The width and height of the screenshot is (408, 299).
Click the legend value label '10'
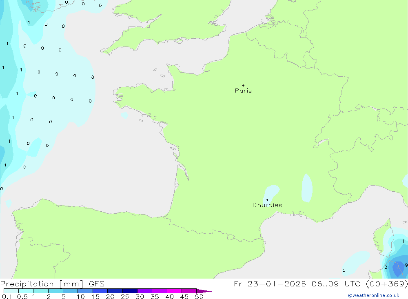tap(81, 297)
